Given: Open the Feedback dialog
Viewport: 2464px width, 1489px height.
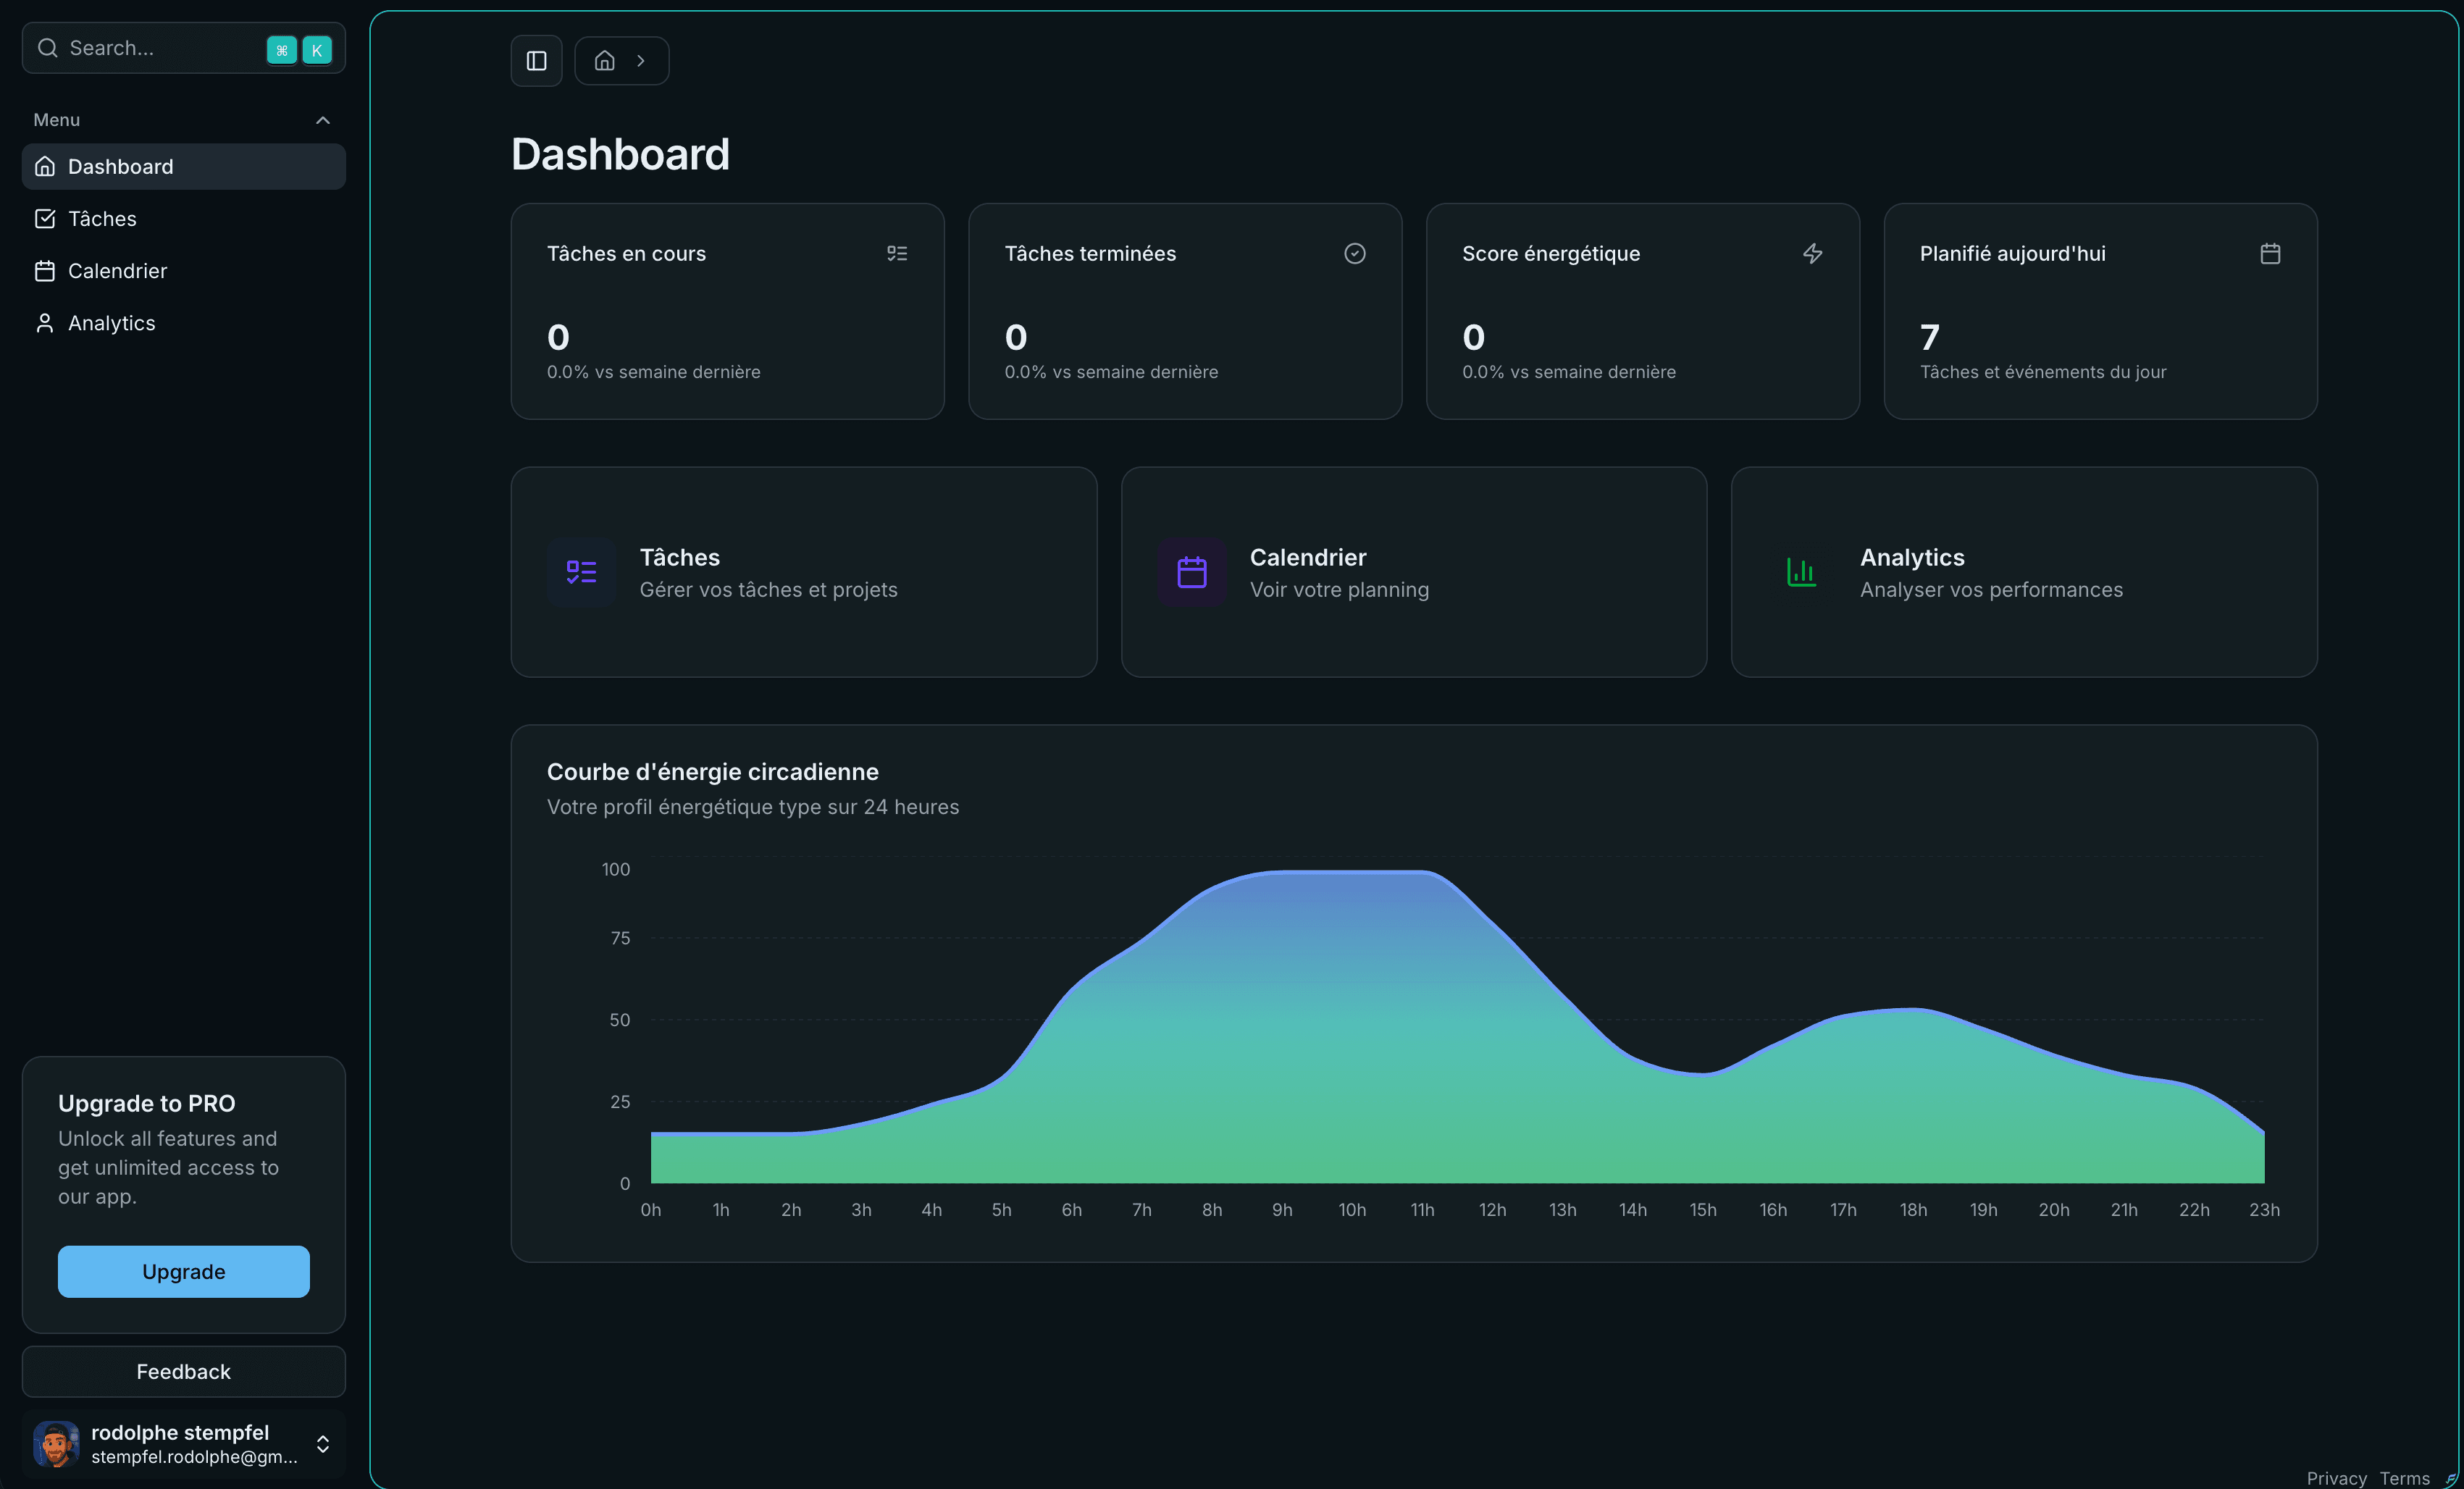Looking at the screenshot, I should (x=183, y=1371).
